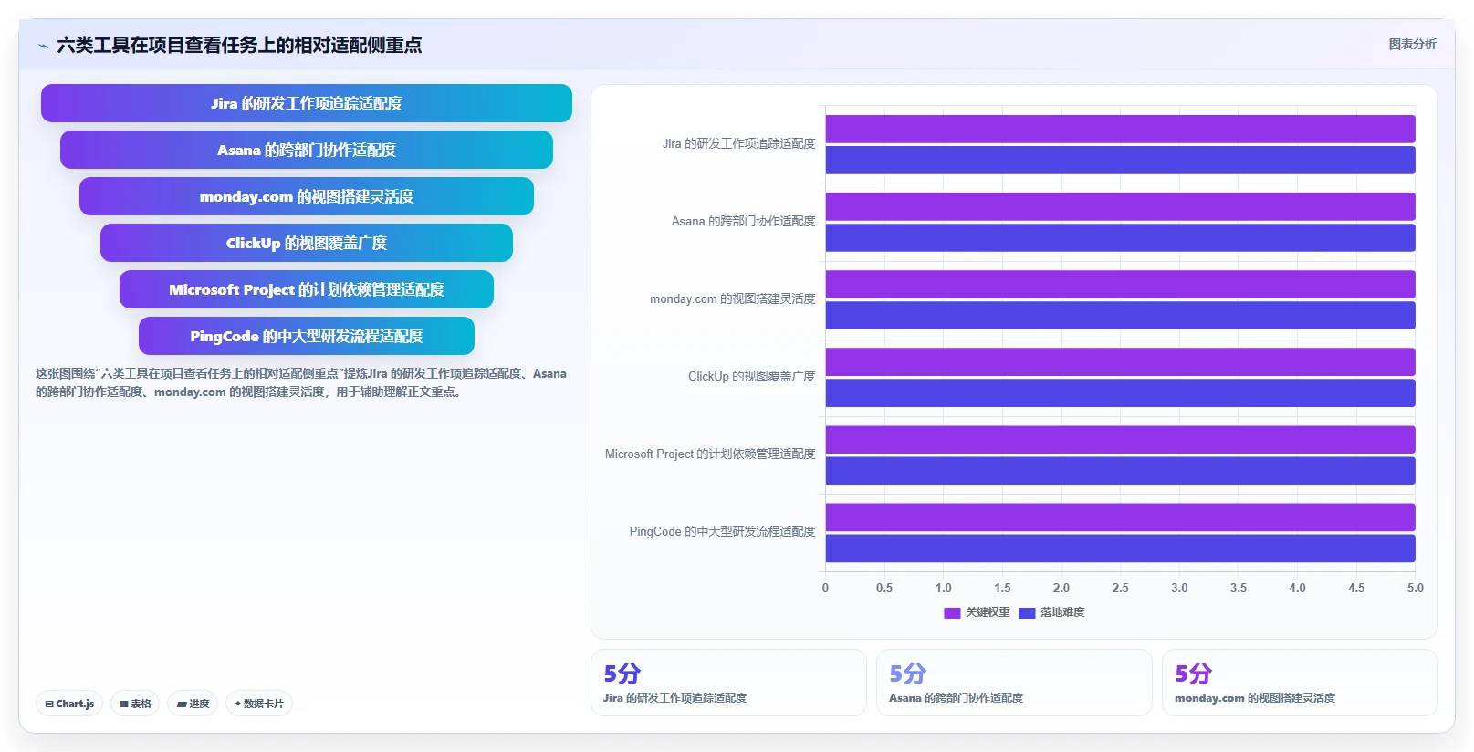Click the purple chart bar for PingCode
This screenshot has width=1474, height=752.
pyautogui.click(x=1120, y=517)
